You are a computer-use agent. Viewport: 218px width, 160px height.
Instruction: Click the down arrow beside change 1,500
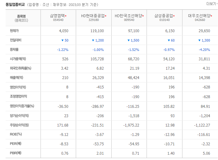128,40
